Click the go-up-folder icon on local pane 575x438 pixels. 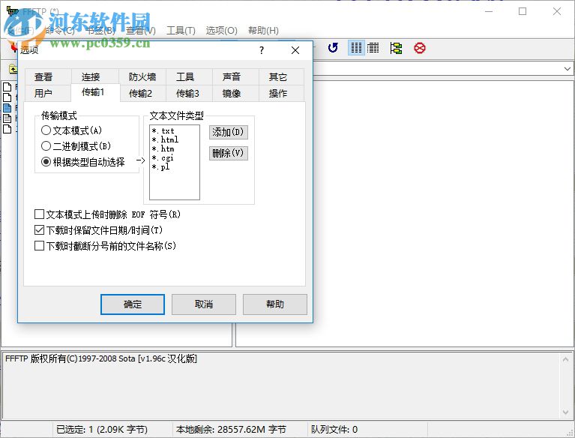point(13,68)
